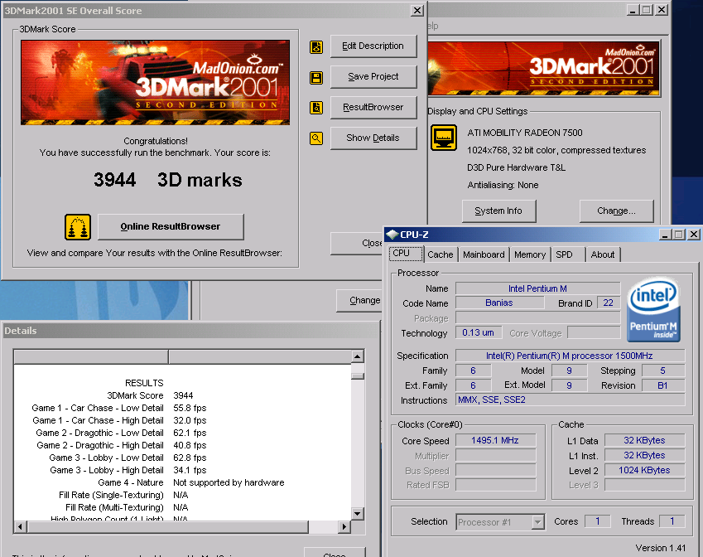
Task: Select the 3DMark Score 3944 results row
Action: pos(182,396)
